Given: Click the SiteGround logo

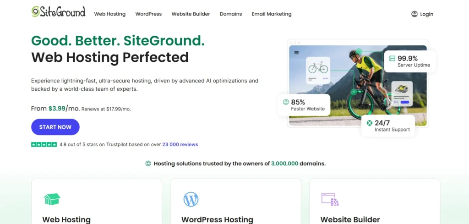Looking at the screenshot, I should pyautogui.click(x=58, y=12).
